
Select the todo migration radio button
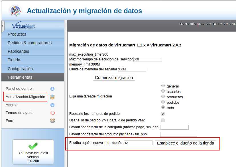click(x=163, y=107)
